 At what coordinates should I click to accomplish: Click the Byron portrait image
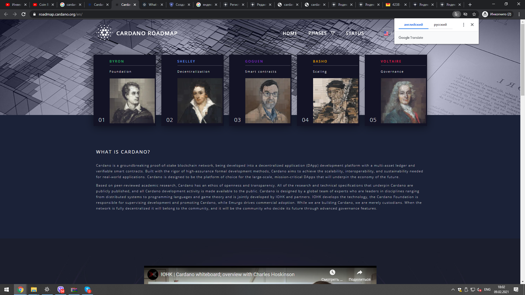pyautogui.click(x=132, y=101)
